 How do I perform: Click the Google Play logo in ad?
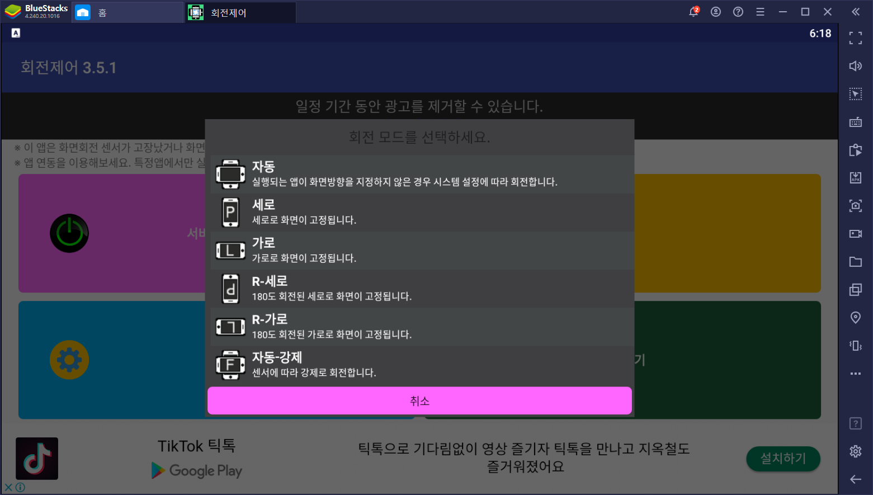click(197, 470)
